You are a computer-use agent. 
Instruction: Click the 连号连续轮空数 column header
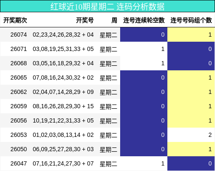pyautogui.click(x=144, y=20)
